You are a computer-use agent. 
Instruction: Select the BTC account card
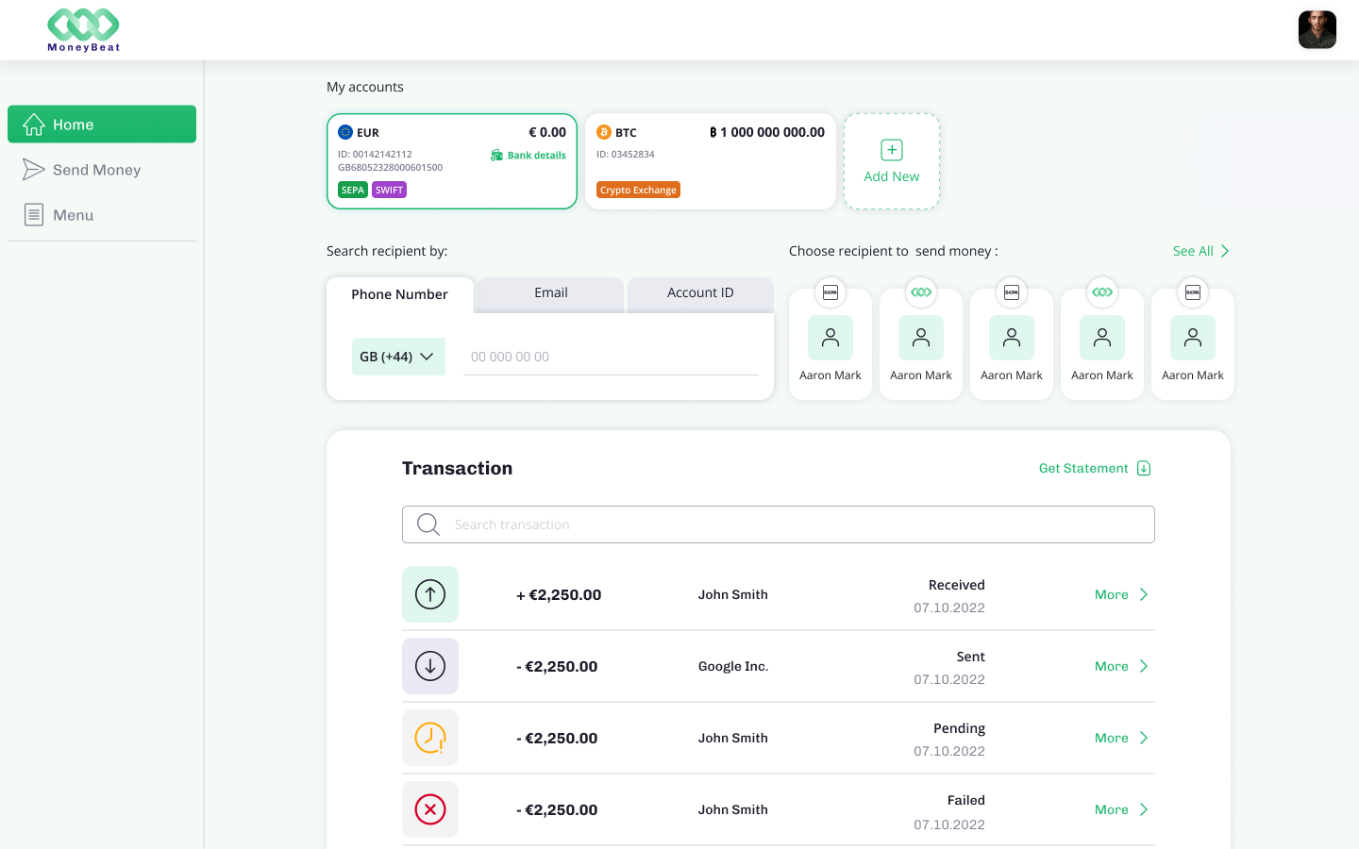[710, 161]
